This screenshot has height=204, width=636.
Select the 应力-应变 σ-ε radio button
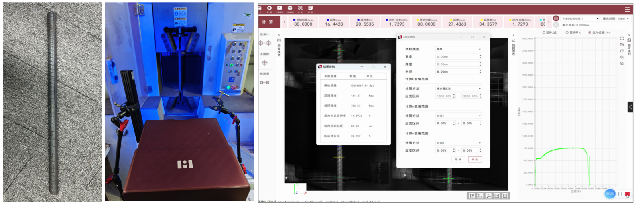(589, 32)
